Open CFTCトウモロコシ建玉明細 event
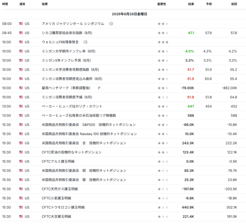The height and width of the screenshot is (224, 246). (63, 207)
